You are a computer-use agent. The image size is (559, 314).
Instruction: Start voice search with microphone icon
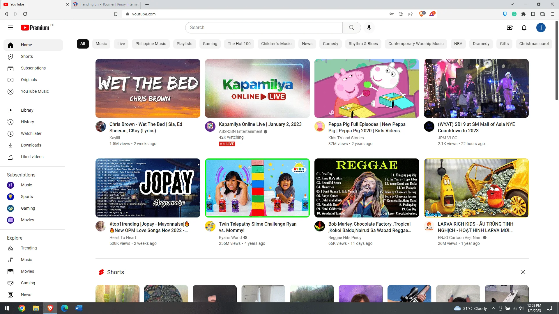point(369,28)
